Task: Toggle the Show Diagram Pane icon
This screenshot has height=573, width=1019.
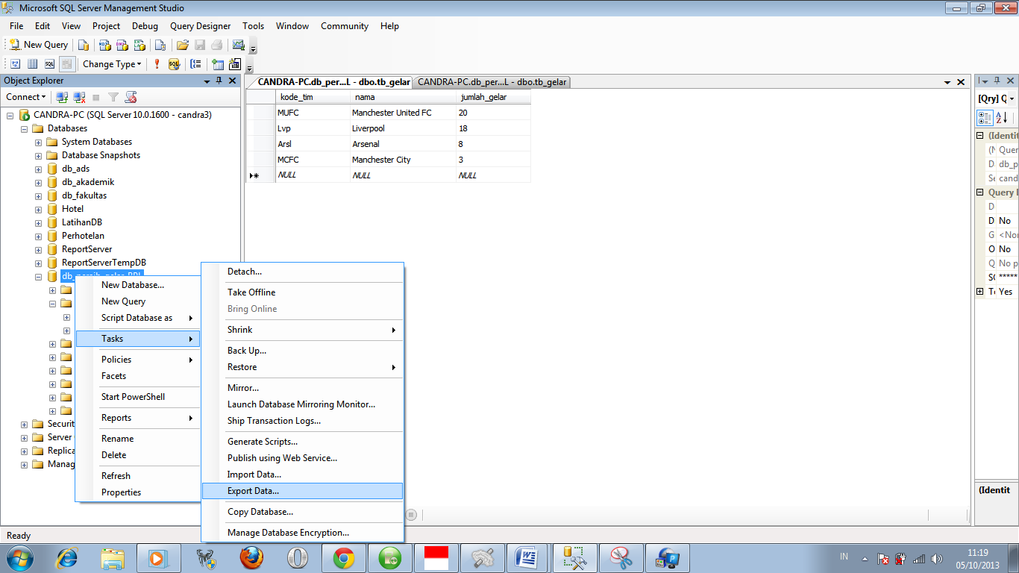Action: [x=16, y=64]
